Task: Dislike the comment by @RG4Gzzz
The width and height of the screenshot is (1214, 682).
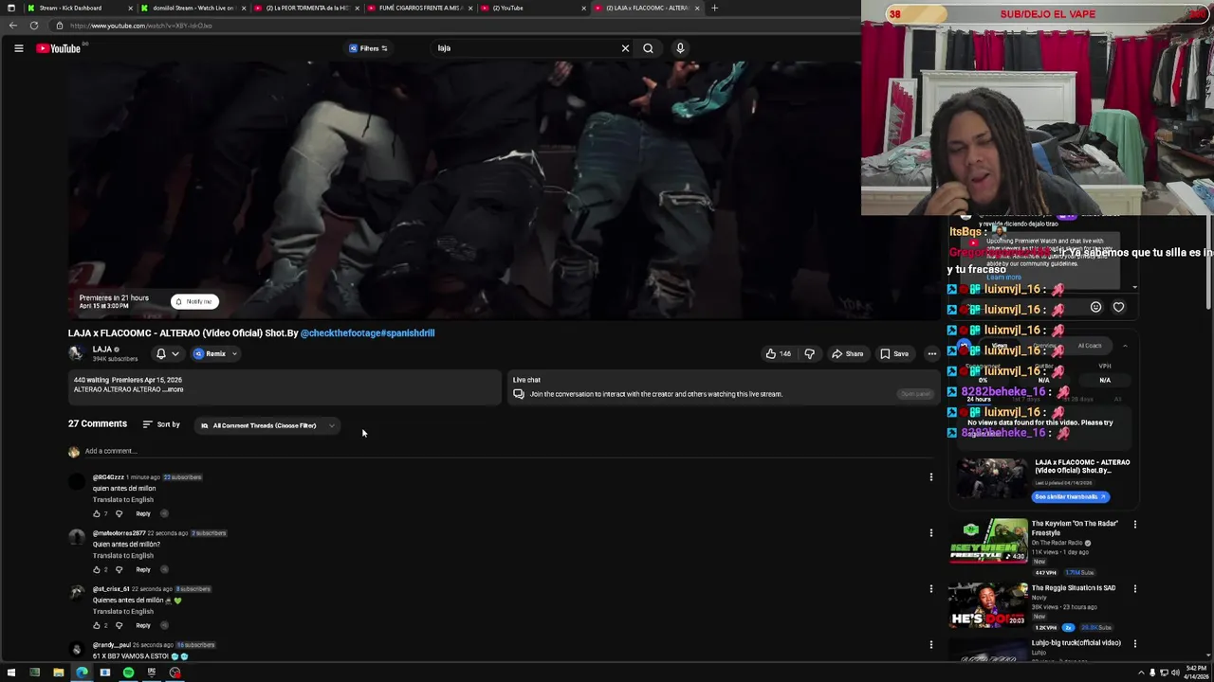Action: point(119,513)
